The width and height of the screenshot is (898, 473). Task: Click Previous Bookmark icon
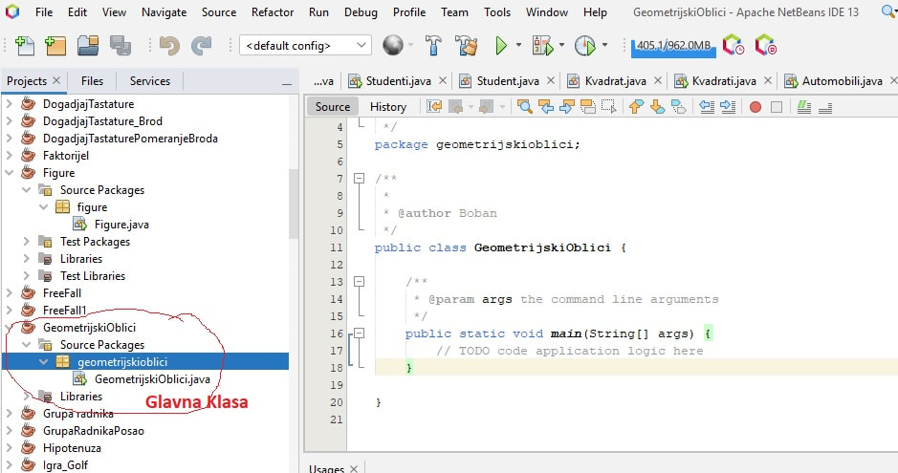coord(636,106)
